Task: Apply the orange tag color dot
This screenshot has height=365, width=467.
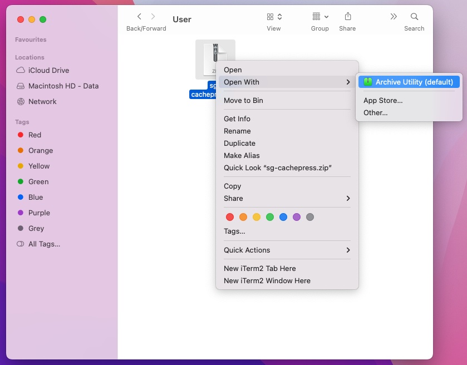Action: [x=243, y=217]
